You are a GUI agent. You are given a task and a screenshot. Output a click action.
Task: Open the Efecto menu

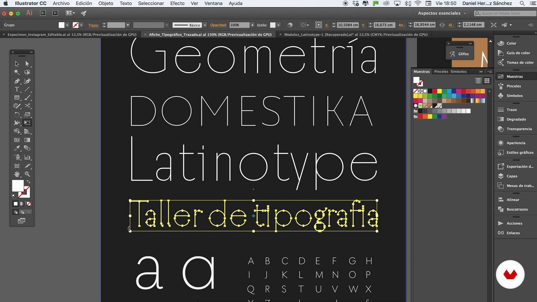click(177, 3)
